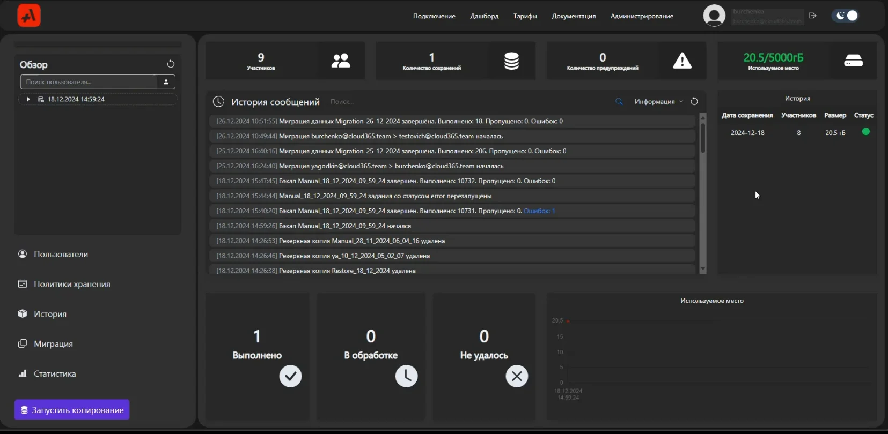This screenshot has height=434, width=888.
Task: Refresh the Обзор panel
Action: point(171,64)
